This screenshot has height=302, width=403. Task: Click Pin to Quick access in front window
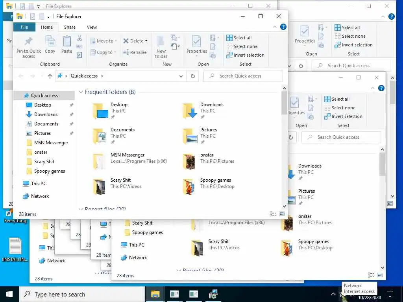[x=28, y=47]
